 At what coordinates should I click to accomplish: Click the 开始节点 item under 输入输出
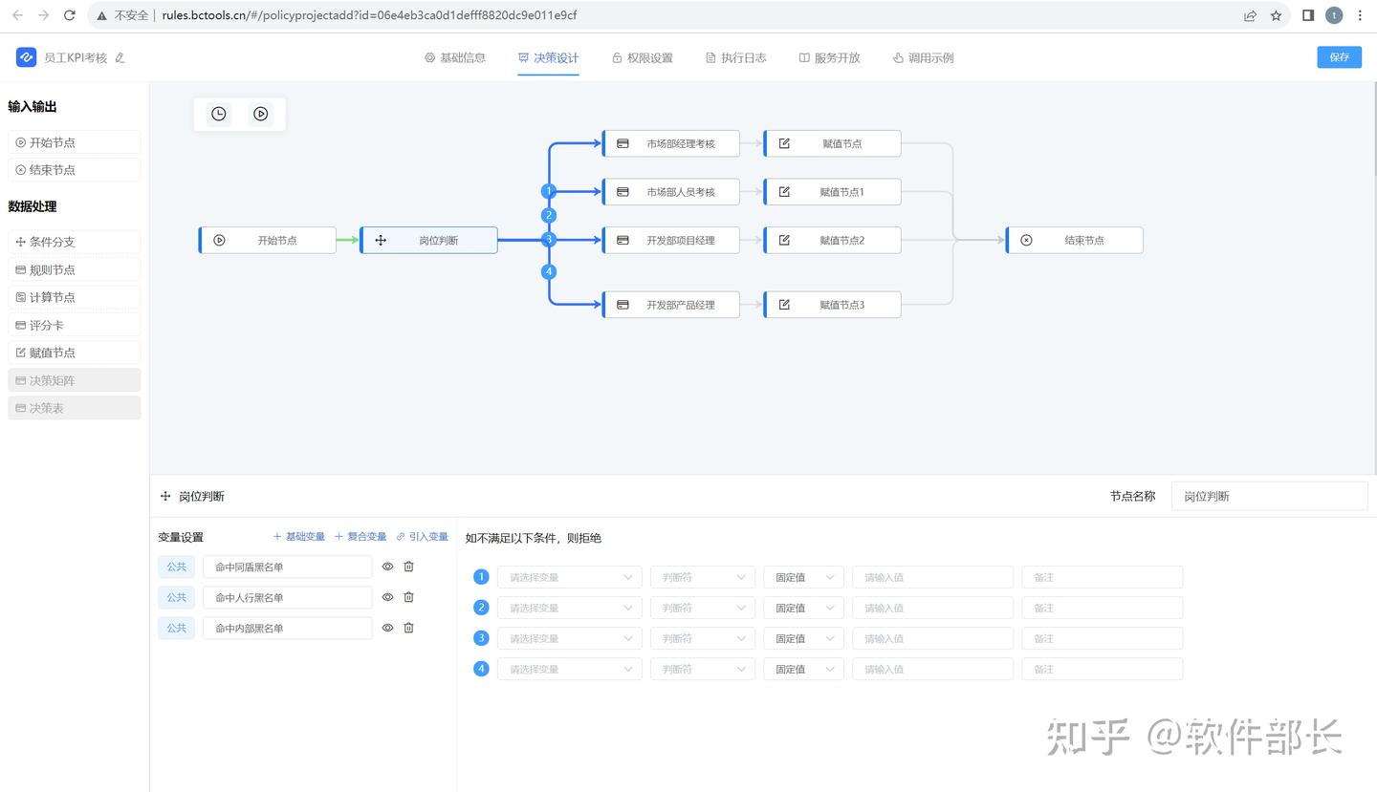[74, 141]
